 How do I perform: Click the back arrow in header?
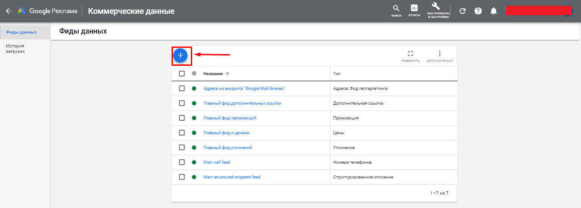[8, 11]
